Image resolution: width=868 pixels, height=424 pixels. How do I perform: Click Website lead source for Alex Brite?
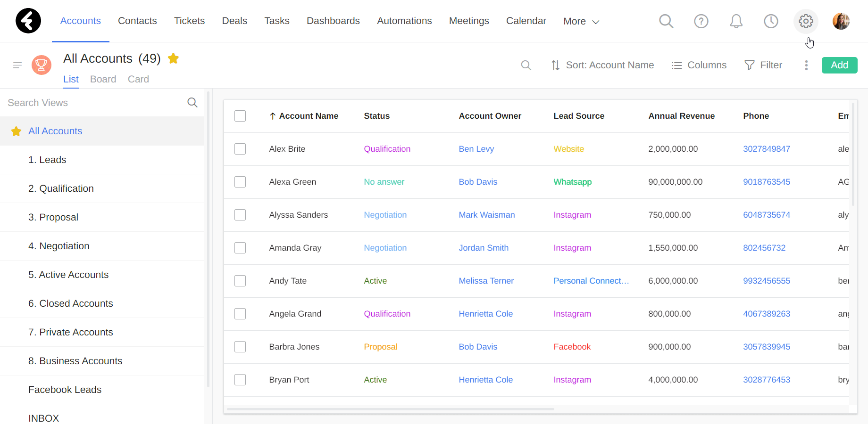click(x=568, y=149)
